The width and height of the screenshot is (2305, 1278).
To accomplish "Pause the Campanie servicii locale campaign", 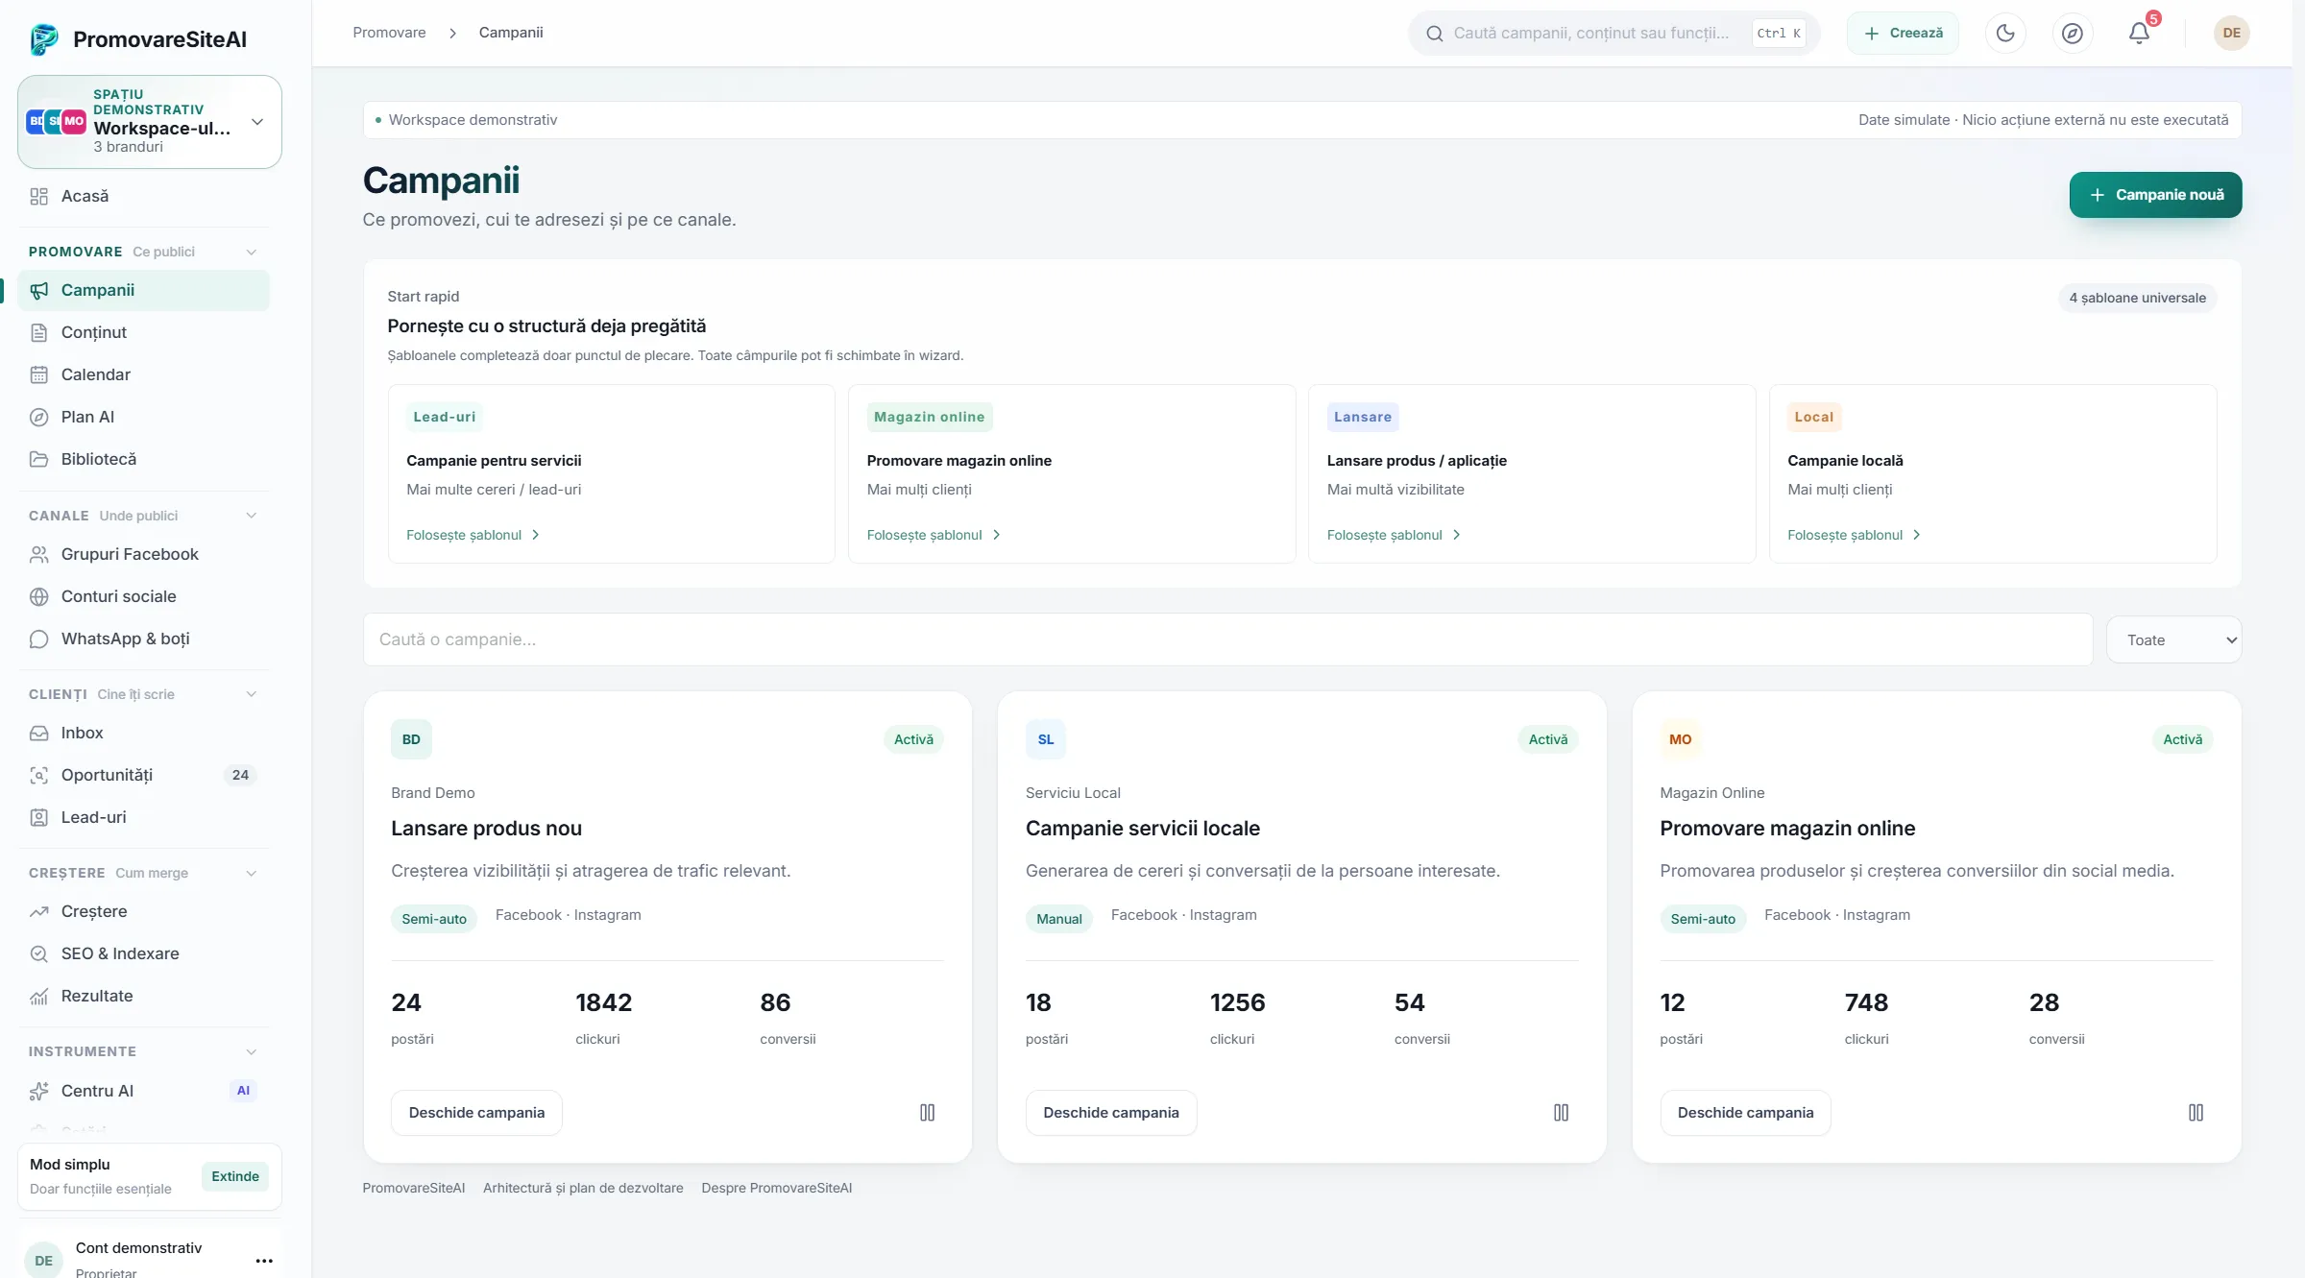I will (x=1562, y=1113).
